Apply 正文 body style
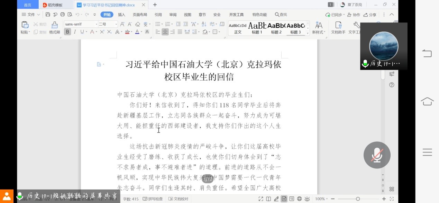The width and height of the screenshot is (439, 203). [x=238, y=28]
